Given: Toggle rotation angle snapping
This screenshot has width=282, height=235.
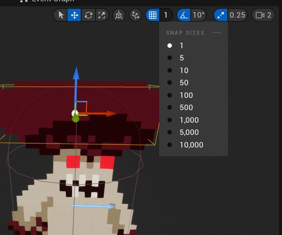Looking at the screenshot, I should tap(184, 15).
